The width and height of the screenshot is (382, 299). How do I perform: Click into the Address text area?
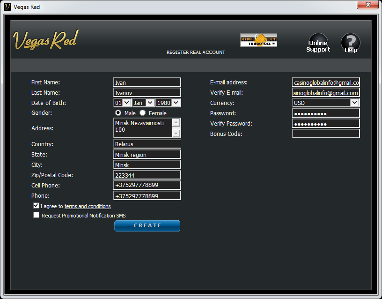[x=143, y=128]
